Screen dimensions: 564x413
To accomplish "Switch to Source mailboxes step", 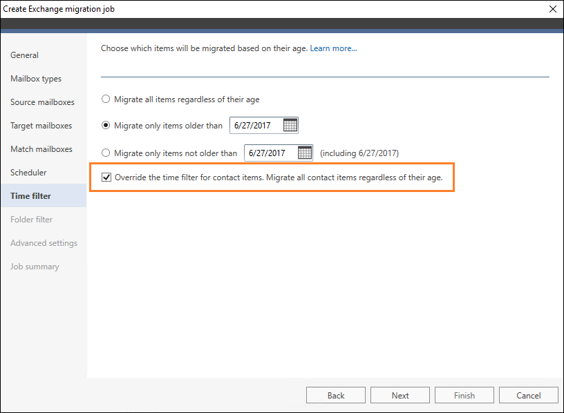I will point(42,102).
